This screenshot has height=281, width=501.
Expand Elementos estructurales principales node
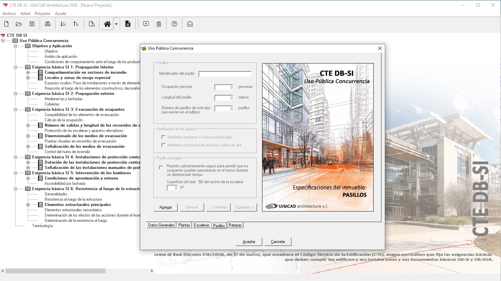(28, 205)
